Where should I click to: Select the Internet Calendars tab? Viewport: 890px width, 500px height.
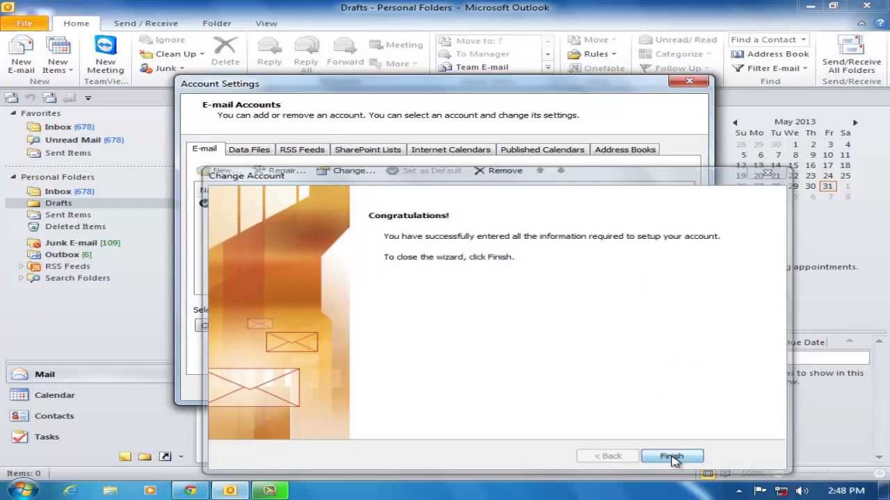point(451,149)
